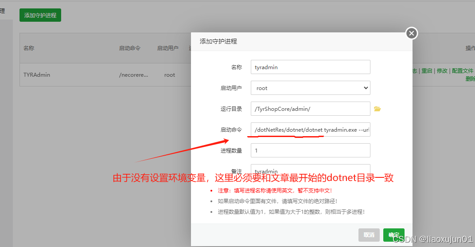The height and width of the screenshot is (247, 475).
Task: Click /necorere... command cell in table
Action: pyautogui.click(x=134, y=75)
